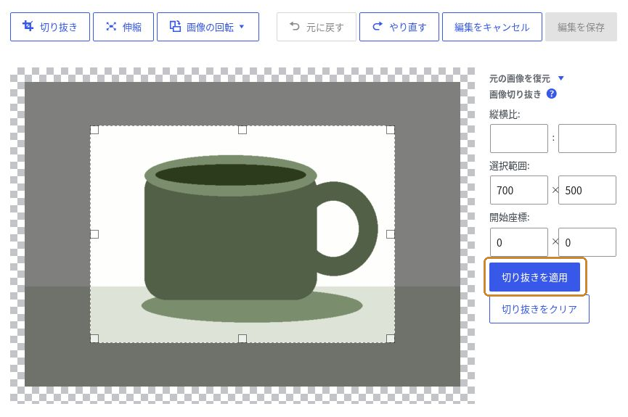
Task: Click the top-right crop handle
Action: click(x=391, y=130)
